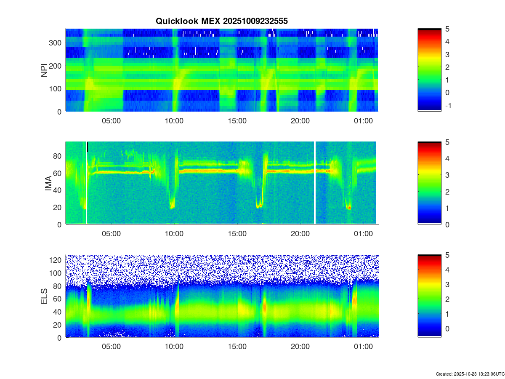Select the NPI y-axis label

click(x=44, y=70)
